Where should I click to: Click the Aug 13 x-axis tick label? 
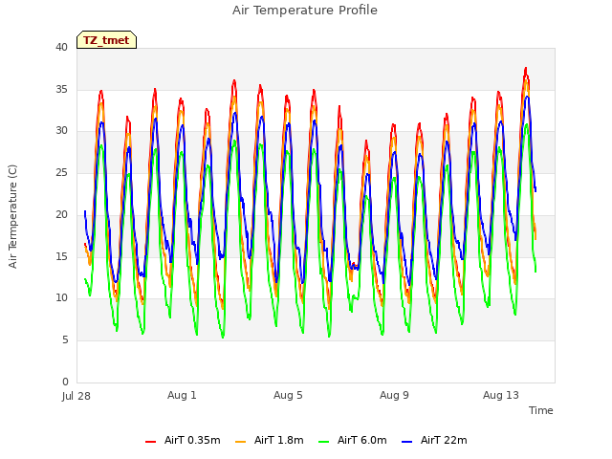click(x=501, y=395)
